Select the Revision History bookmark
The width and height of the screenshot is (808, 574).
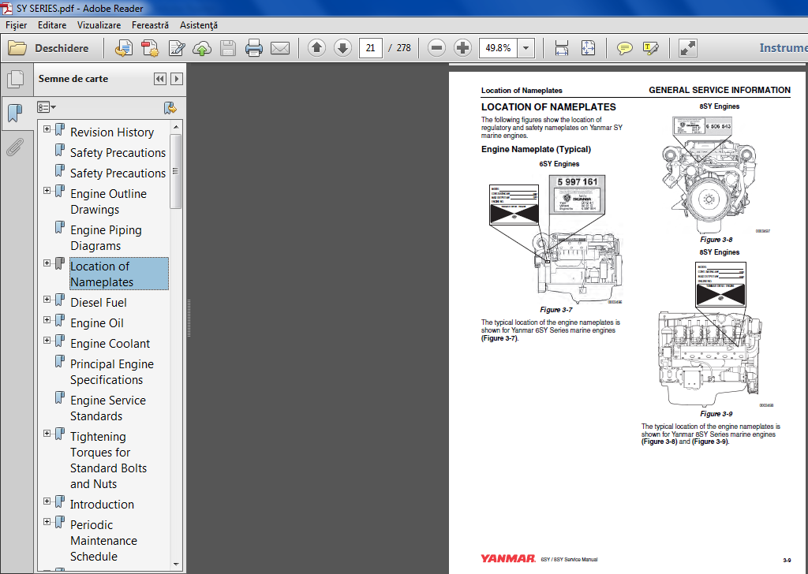[112, 132]
